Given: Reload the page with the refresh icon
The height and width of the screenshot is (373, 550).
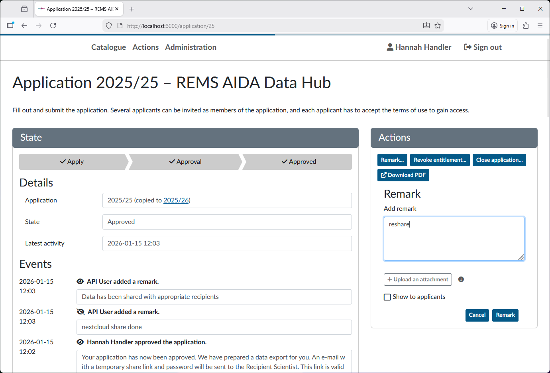Looking at the screenshot, I should tap(53, 25).
